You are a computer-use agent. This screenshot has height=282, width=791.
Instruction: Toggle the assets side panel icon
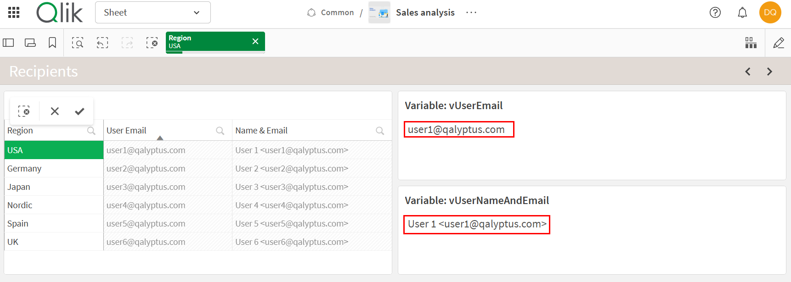[8, 43]
